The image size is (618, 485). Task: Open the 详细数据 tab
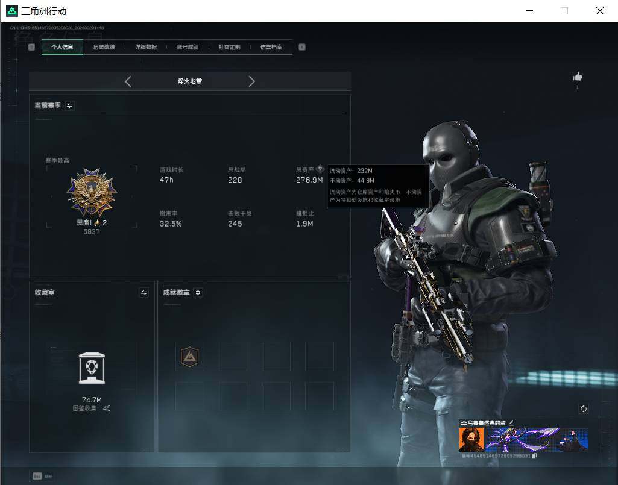pos(146,47)
